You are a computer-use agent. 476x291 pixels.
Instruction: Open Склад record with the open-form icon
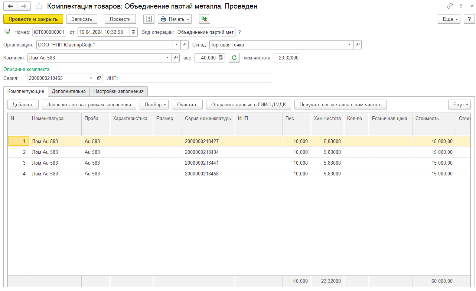tap(358, 45)
